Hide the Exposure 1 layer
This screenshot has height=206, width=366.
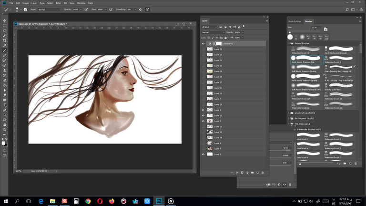(203, 44)
